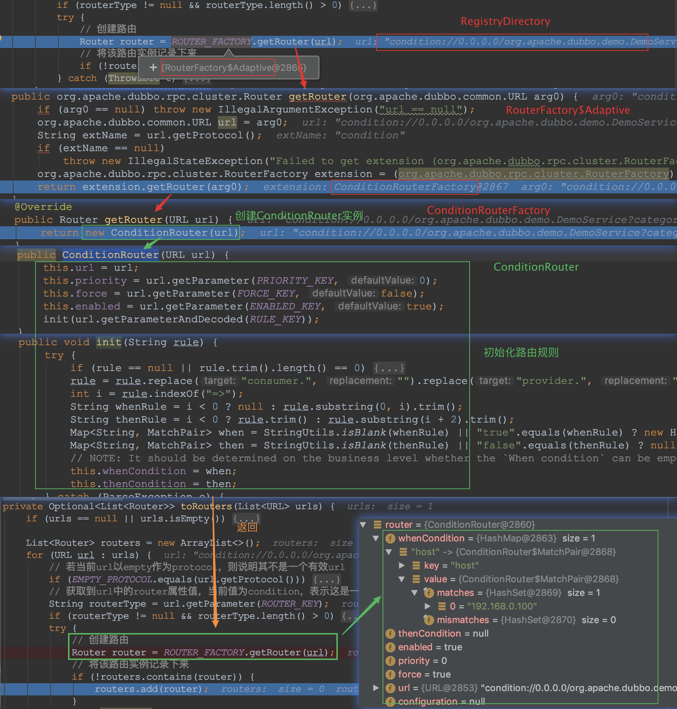Click the mismatches field icon
677x709 pixels.
[428, 620]
